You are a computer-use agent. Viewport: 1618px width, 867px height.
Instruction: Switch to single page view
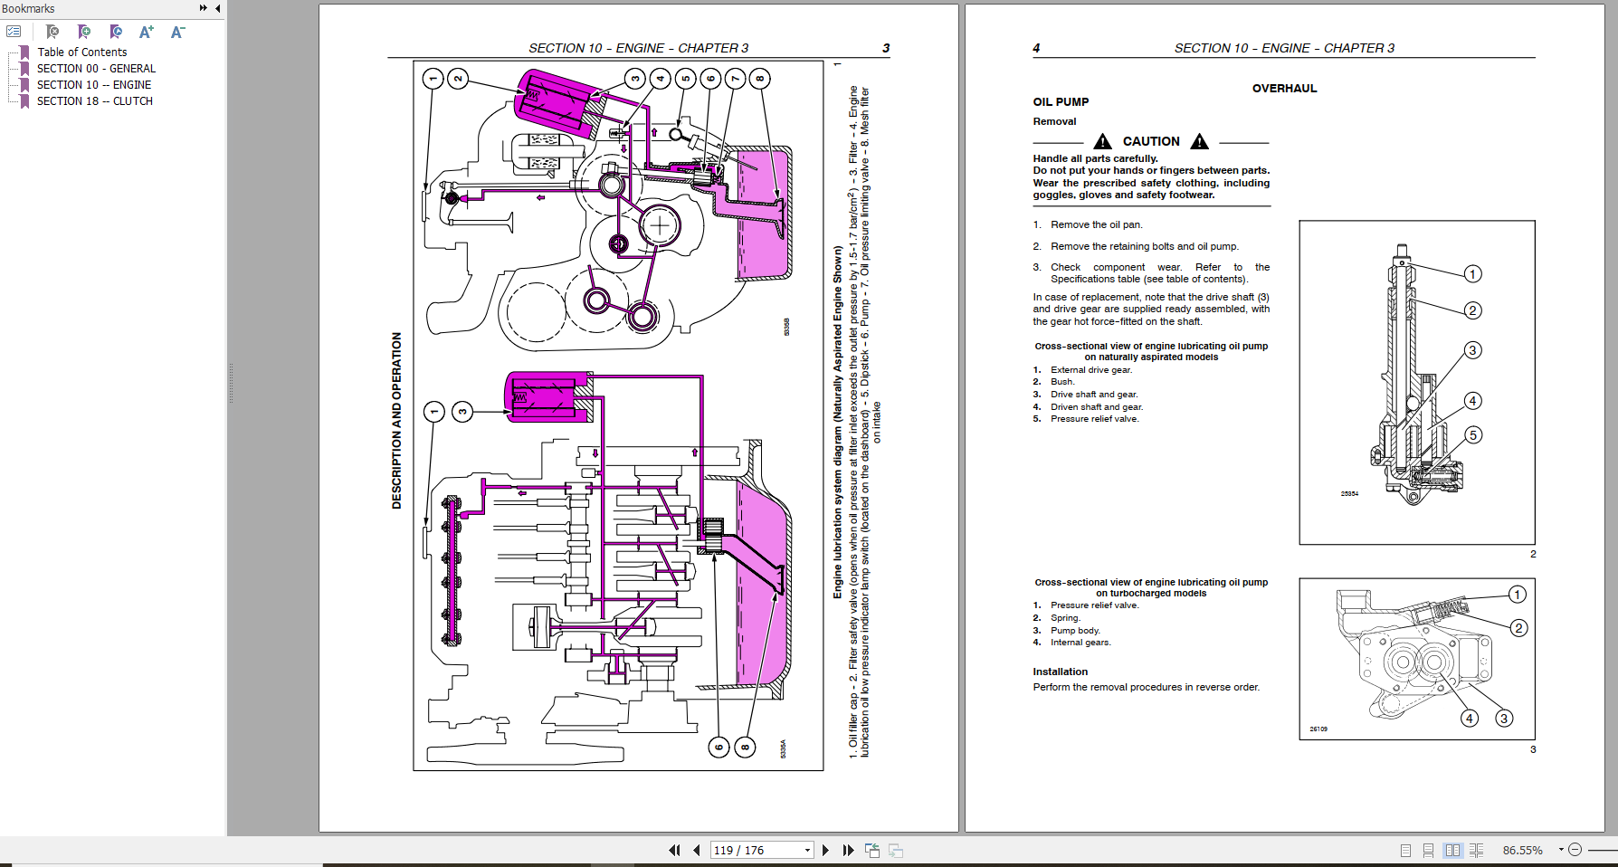click(x=1405, y=851)
